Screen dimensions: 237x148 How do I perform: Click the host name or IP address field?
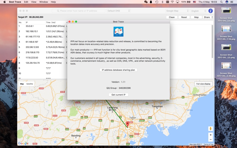coord(79,11)
